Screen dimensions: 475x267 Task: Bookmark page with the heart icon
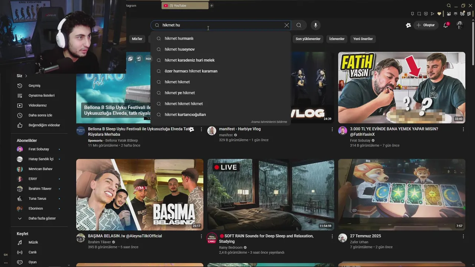pos(439,14)
